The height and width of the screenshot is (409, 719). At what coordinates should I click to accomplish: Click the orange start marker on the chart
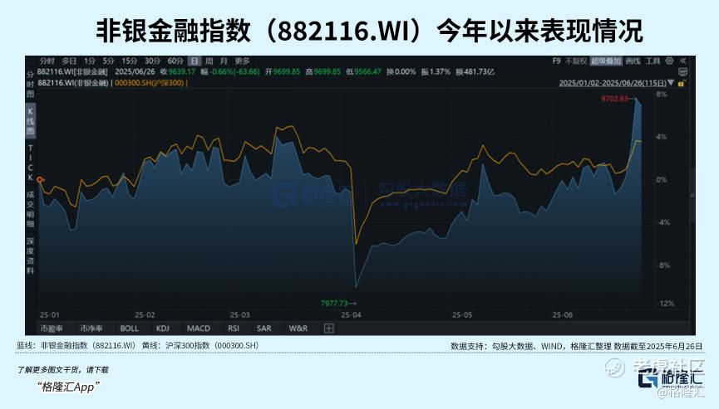point(40,180)
